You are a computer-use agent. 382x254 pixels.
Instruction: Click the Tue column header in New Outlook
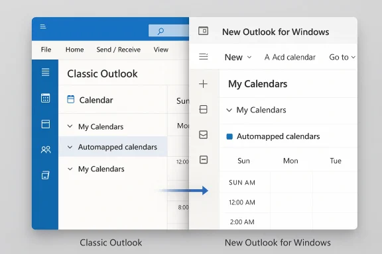(x=336, y=161)
